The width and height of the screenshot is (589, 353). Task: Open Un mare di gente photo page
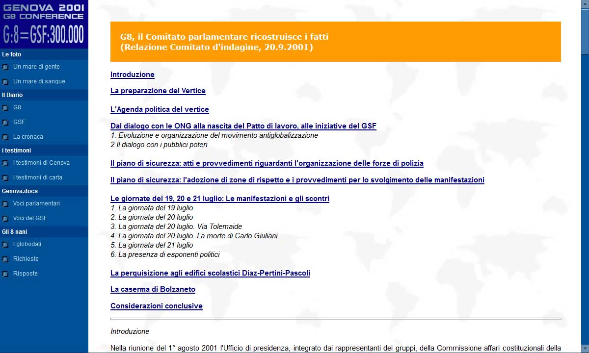(x=36, y=67)
